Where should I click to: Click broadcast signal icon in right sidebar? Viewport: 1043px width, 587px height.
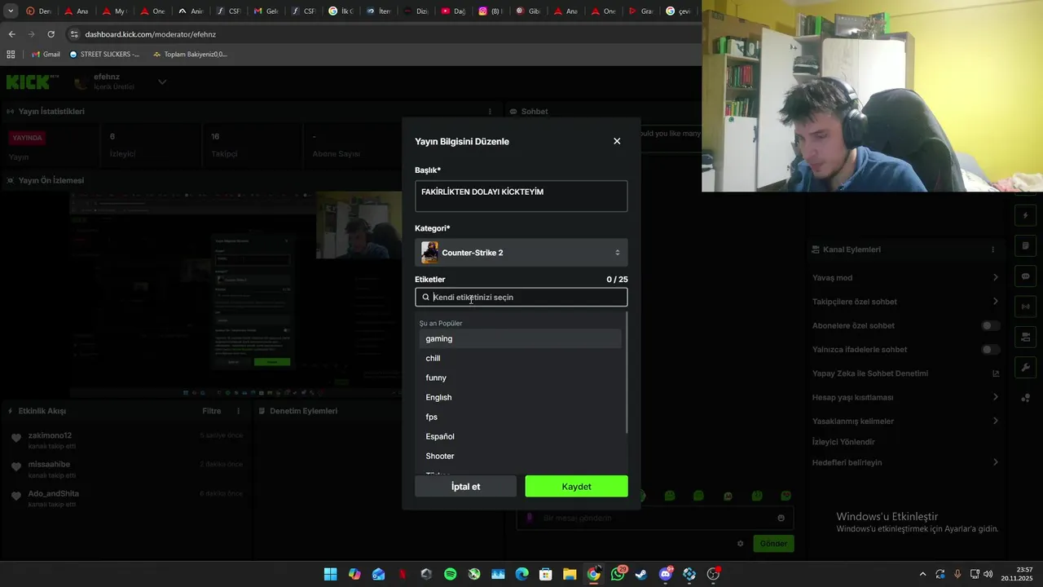tap(1026, 307)
